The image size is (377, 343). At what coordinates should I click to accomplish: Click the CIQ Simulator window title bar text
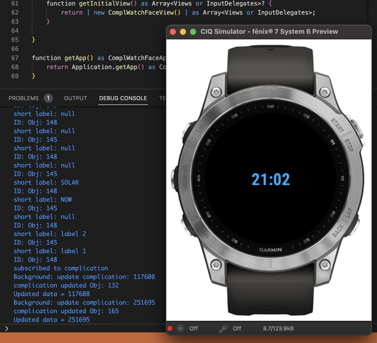click(269, 32)
